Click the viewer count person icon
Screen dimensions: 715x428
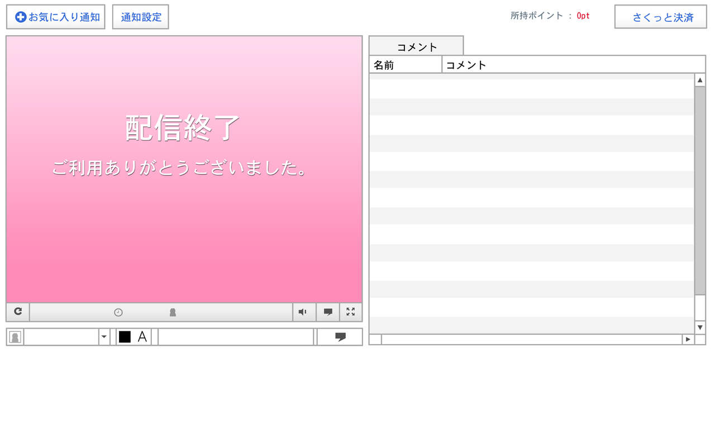[173, 312]
